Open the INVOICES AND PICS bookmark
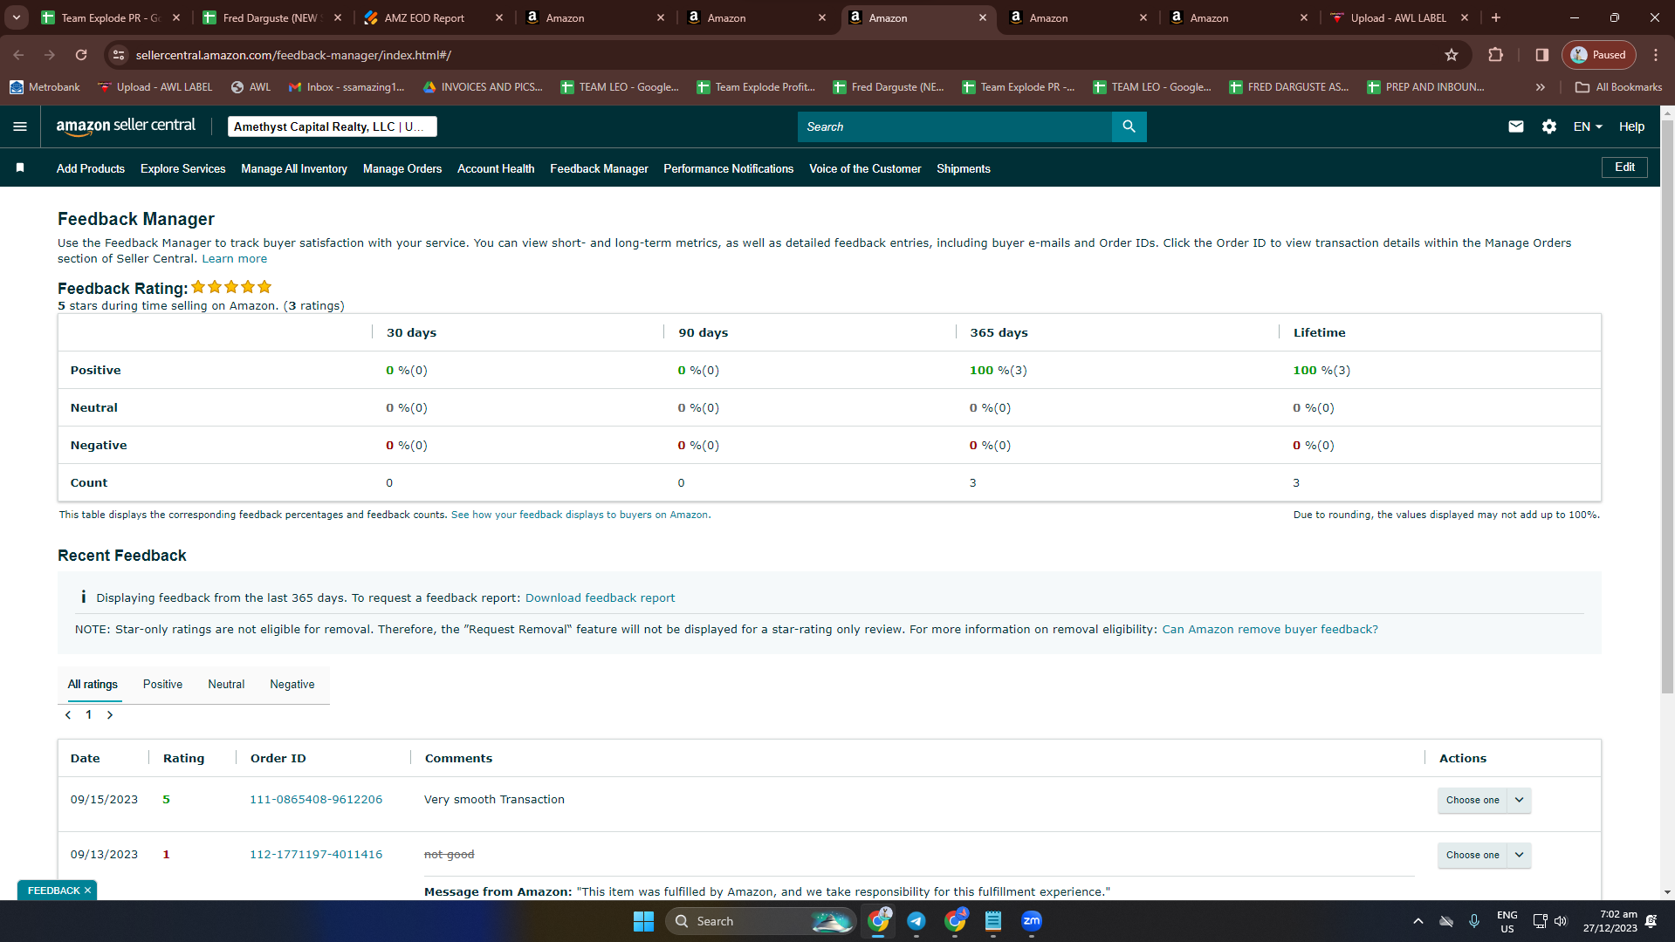 click(483, 87)
